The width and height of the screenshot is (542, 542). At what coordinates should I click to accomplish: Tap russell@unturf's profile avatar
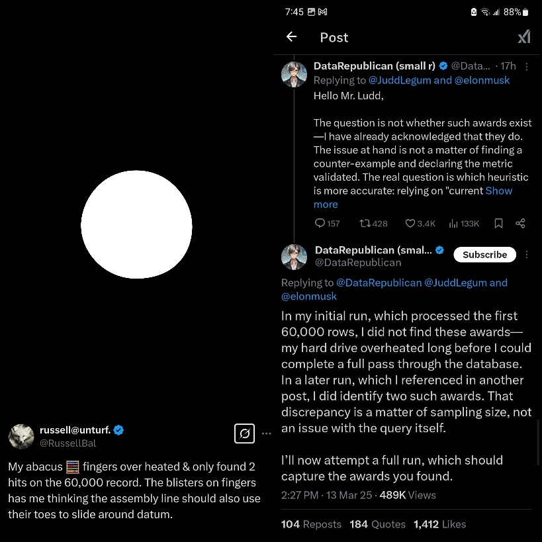(21, 437)
